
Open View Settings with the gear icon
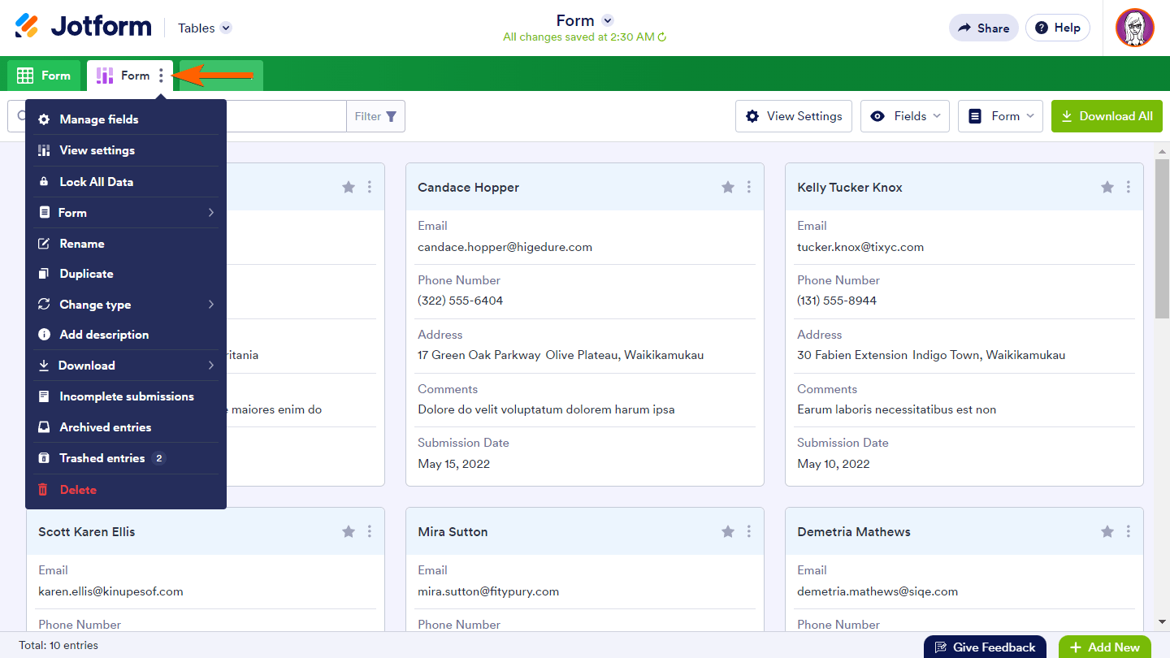click(x=793, y=116)
